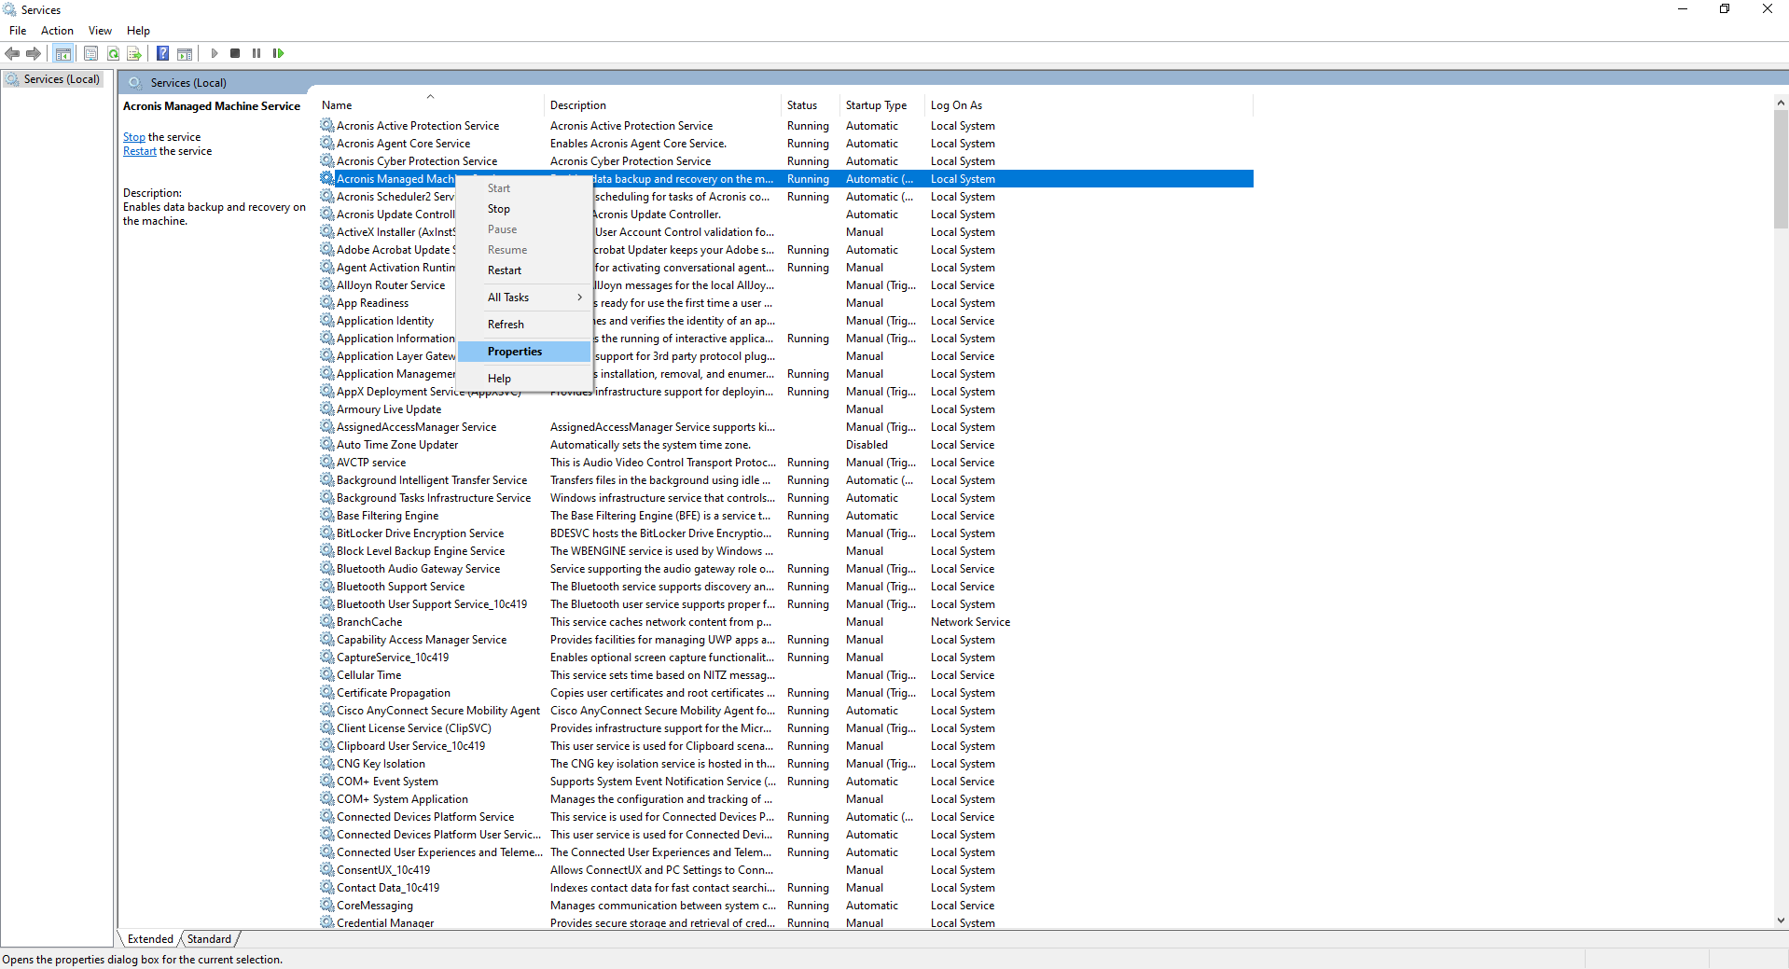Select Background Intelligent Transfer Service row
The height and width of the screenshot is (969, 1789).
785,480
